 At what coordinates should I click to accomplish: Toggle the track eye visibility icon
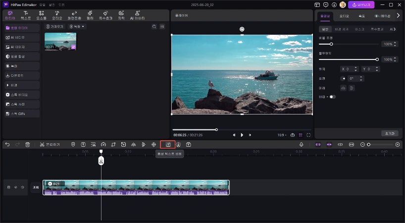click(16, 187)
